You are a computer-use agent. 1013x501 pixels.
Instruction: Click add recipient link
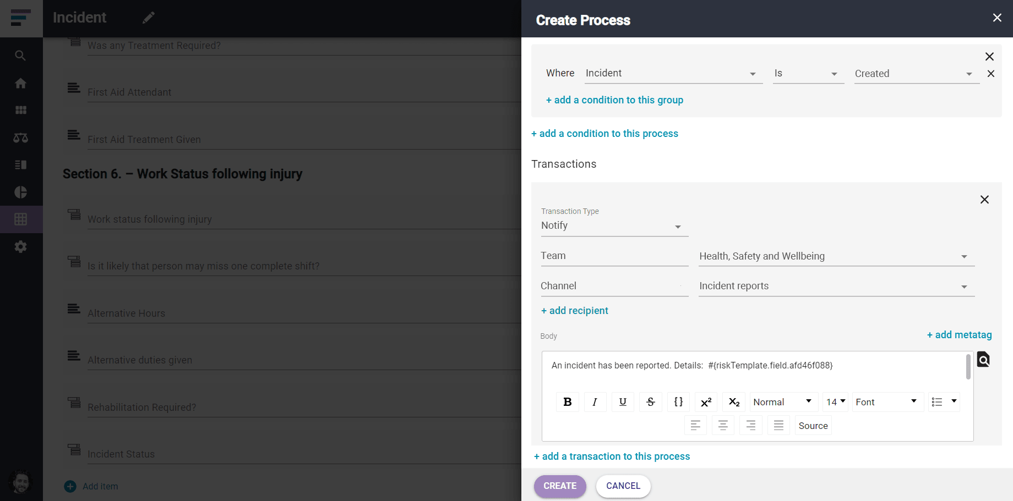[574, 311]
